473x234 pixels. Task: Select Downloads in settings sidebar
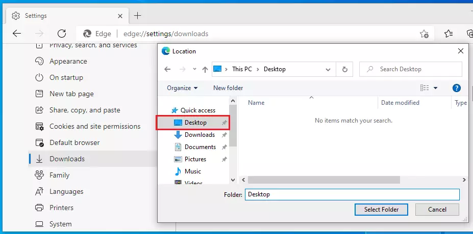click(x=92, y=159)
